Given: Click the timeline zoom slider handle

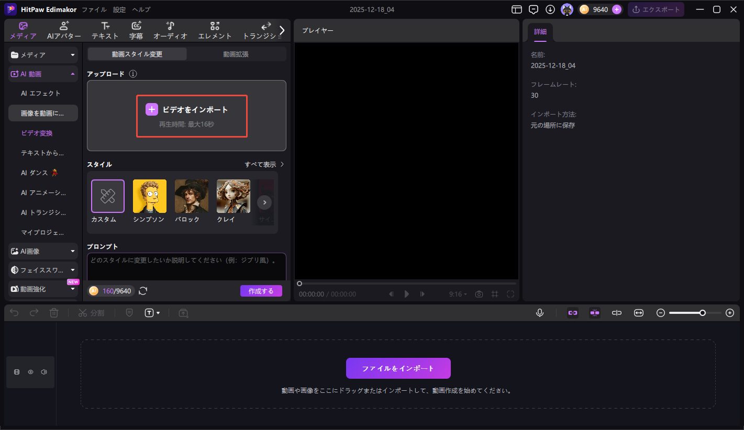Looking at the screenshot, I should (703, 313).
